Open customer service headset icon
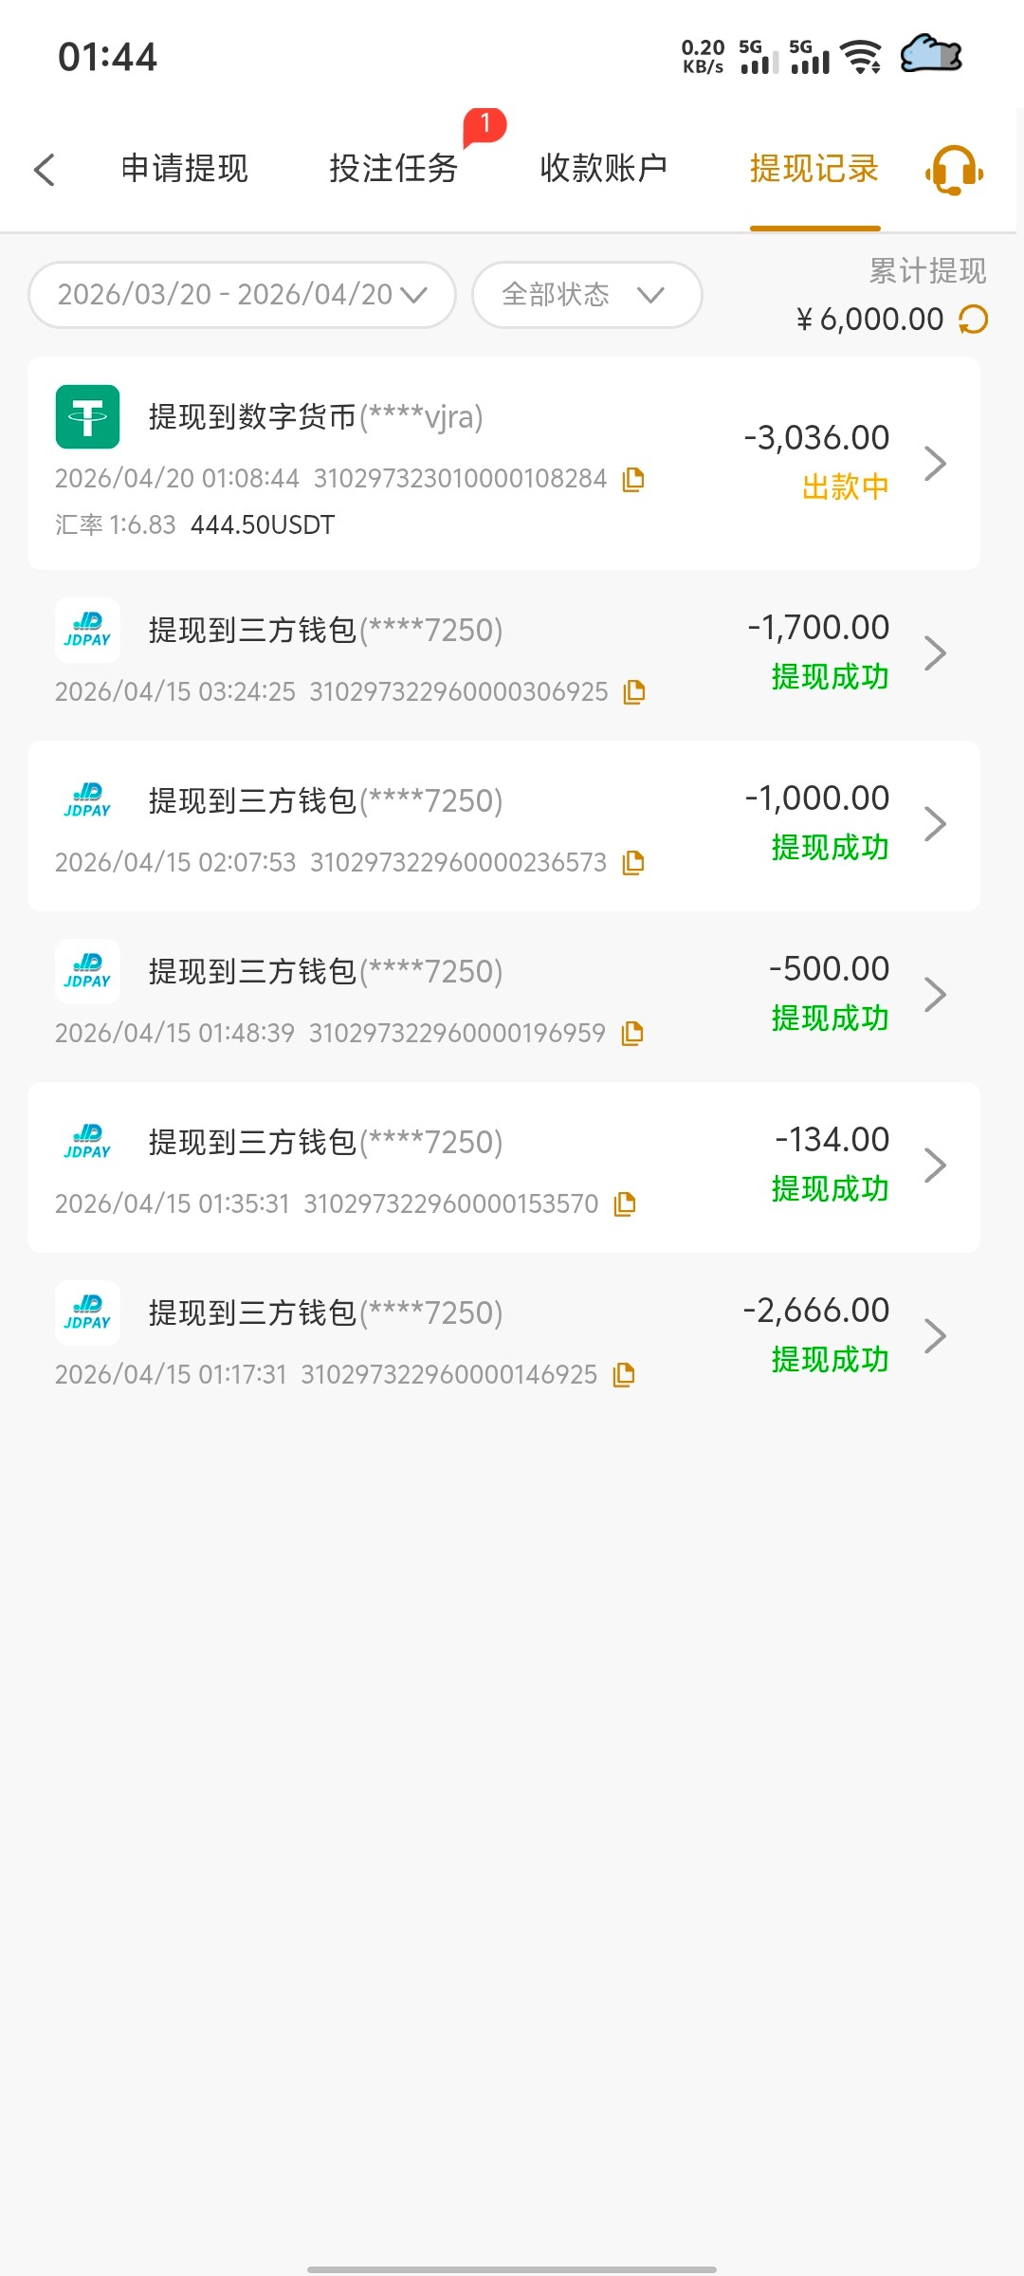1024x2276 pixels. (x=954, y=170)
